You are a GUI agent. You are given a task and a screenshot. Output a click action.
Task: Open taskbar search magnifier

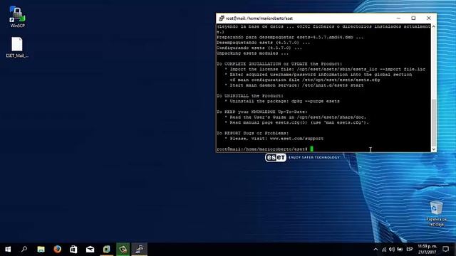pos(24,250)
